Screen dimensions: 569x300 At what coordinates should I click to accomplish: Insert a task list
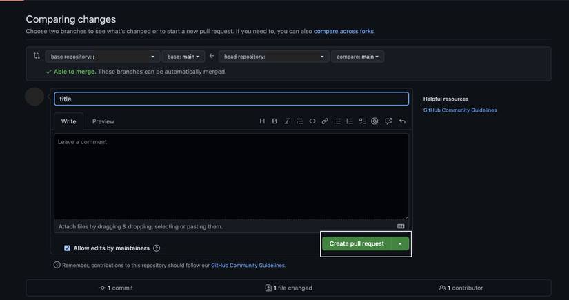(x=362, y=121)
